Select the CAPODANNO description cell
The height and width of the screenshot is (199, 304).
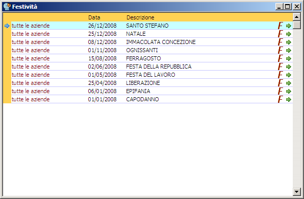(142, 99)
